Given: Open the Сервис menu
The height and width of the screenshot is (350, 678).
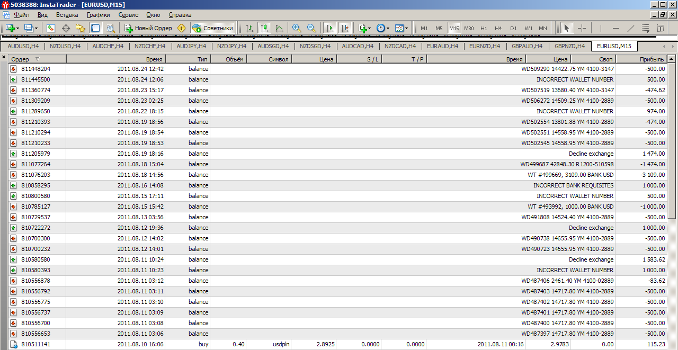Looking at the screenshot, I should (x=128, y=15).
